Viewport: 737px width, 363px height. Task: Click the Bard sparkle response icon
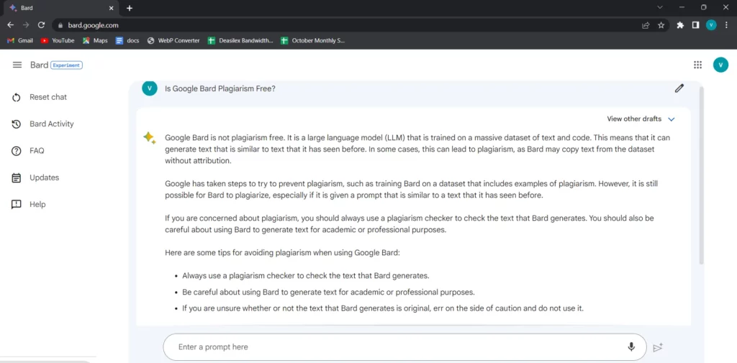coord(150,137)
